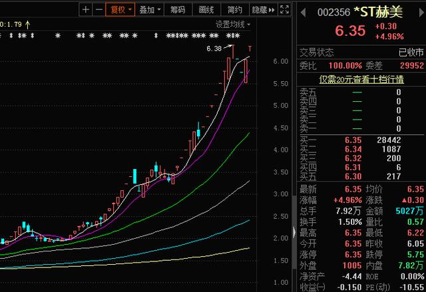Screen dimensions: 426x292
Task: Open 设置均线 moving average settings dropdown
Action: (233, 25)
